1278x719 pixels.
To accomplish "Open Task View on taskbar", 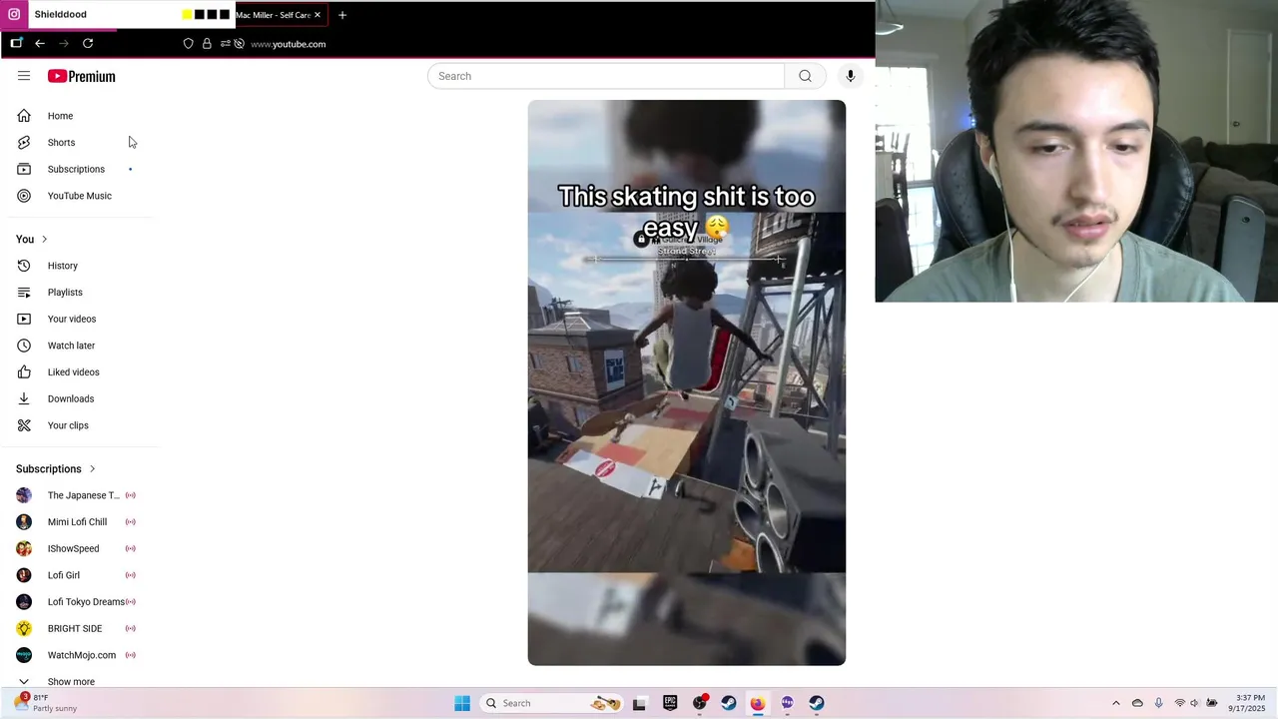I will [x=640, y=703].
